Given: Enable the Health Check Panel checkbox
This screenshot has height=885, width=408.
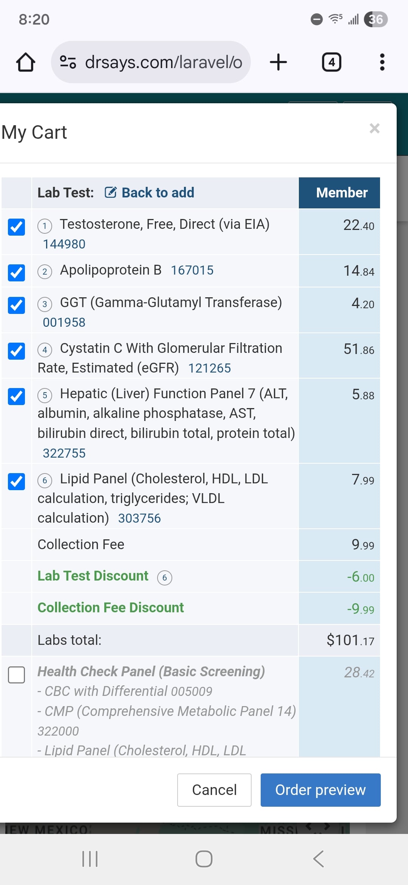Looking at the screenshot, I should point(17,675).
